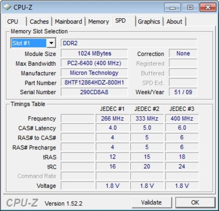The height and width of the screenshot is (211, 219).
Task: Click tRC value 16
Action: pos(112,166)
